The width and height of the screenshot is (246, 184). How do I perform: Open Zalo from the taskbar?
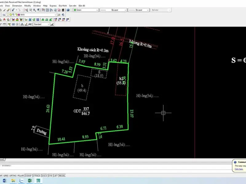pyautogui.click(x=22, y=181)
